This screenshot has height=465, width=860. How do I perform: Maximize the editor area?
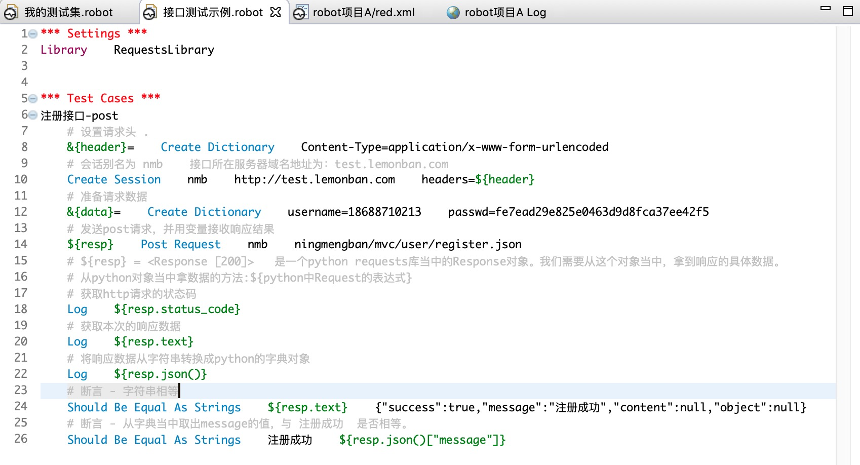point(848,11)
